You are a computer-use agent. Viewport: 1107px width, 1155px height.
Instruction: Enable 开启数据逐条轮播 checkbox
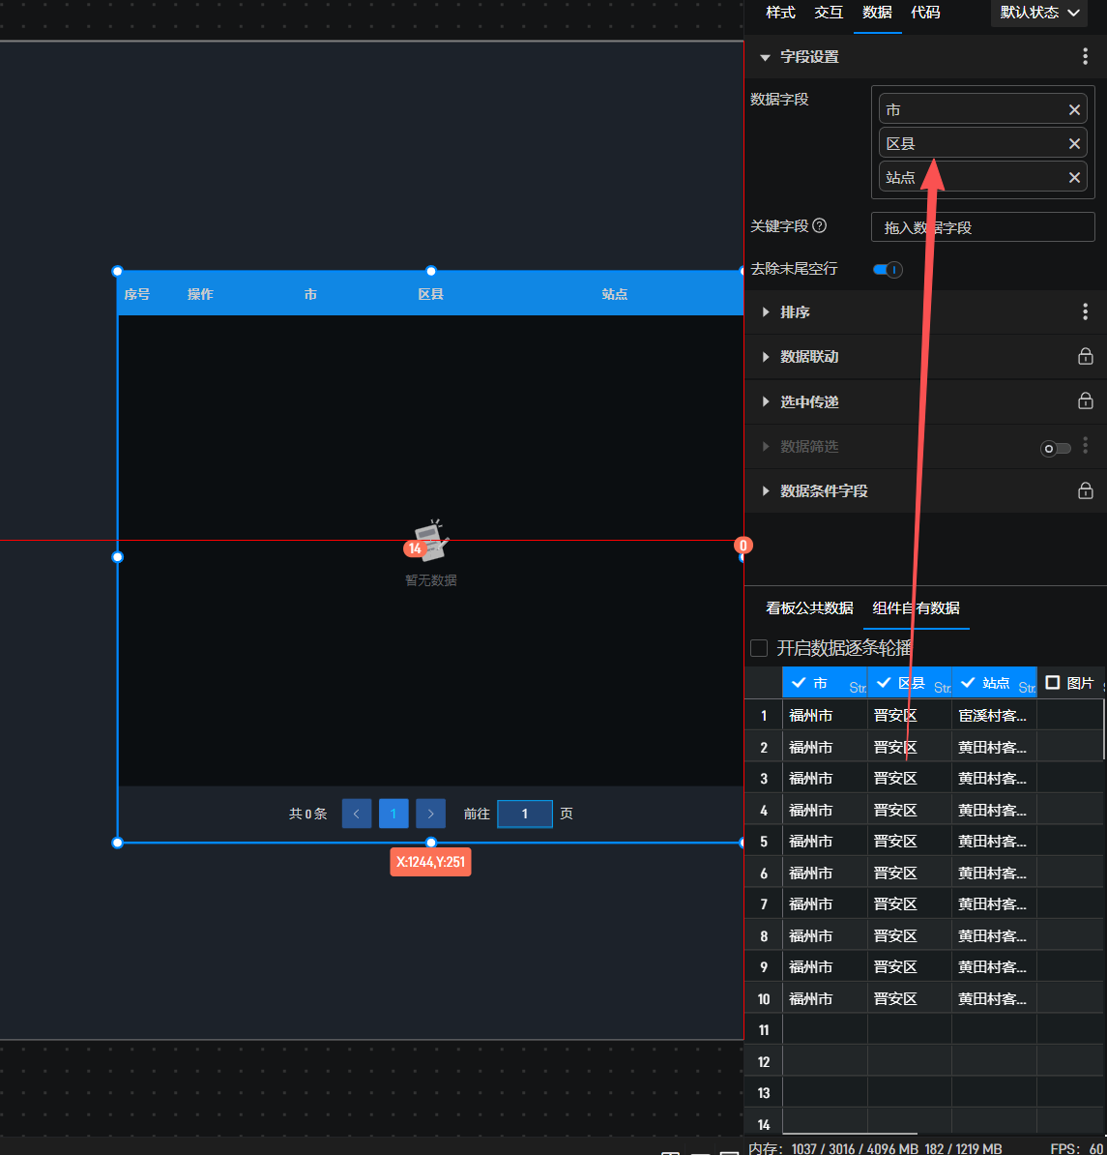tap(759, 648)
